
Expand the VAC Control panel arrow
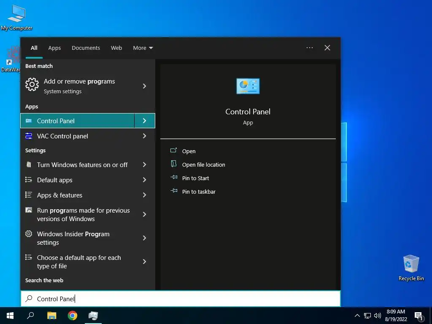144,136
